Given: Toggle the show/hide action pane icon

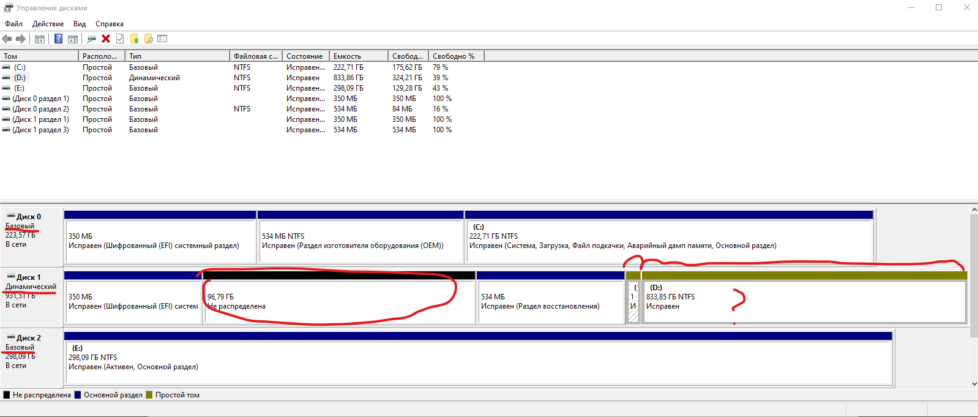Looking at the screenshot, I should click(x=73, y=39).
